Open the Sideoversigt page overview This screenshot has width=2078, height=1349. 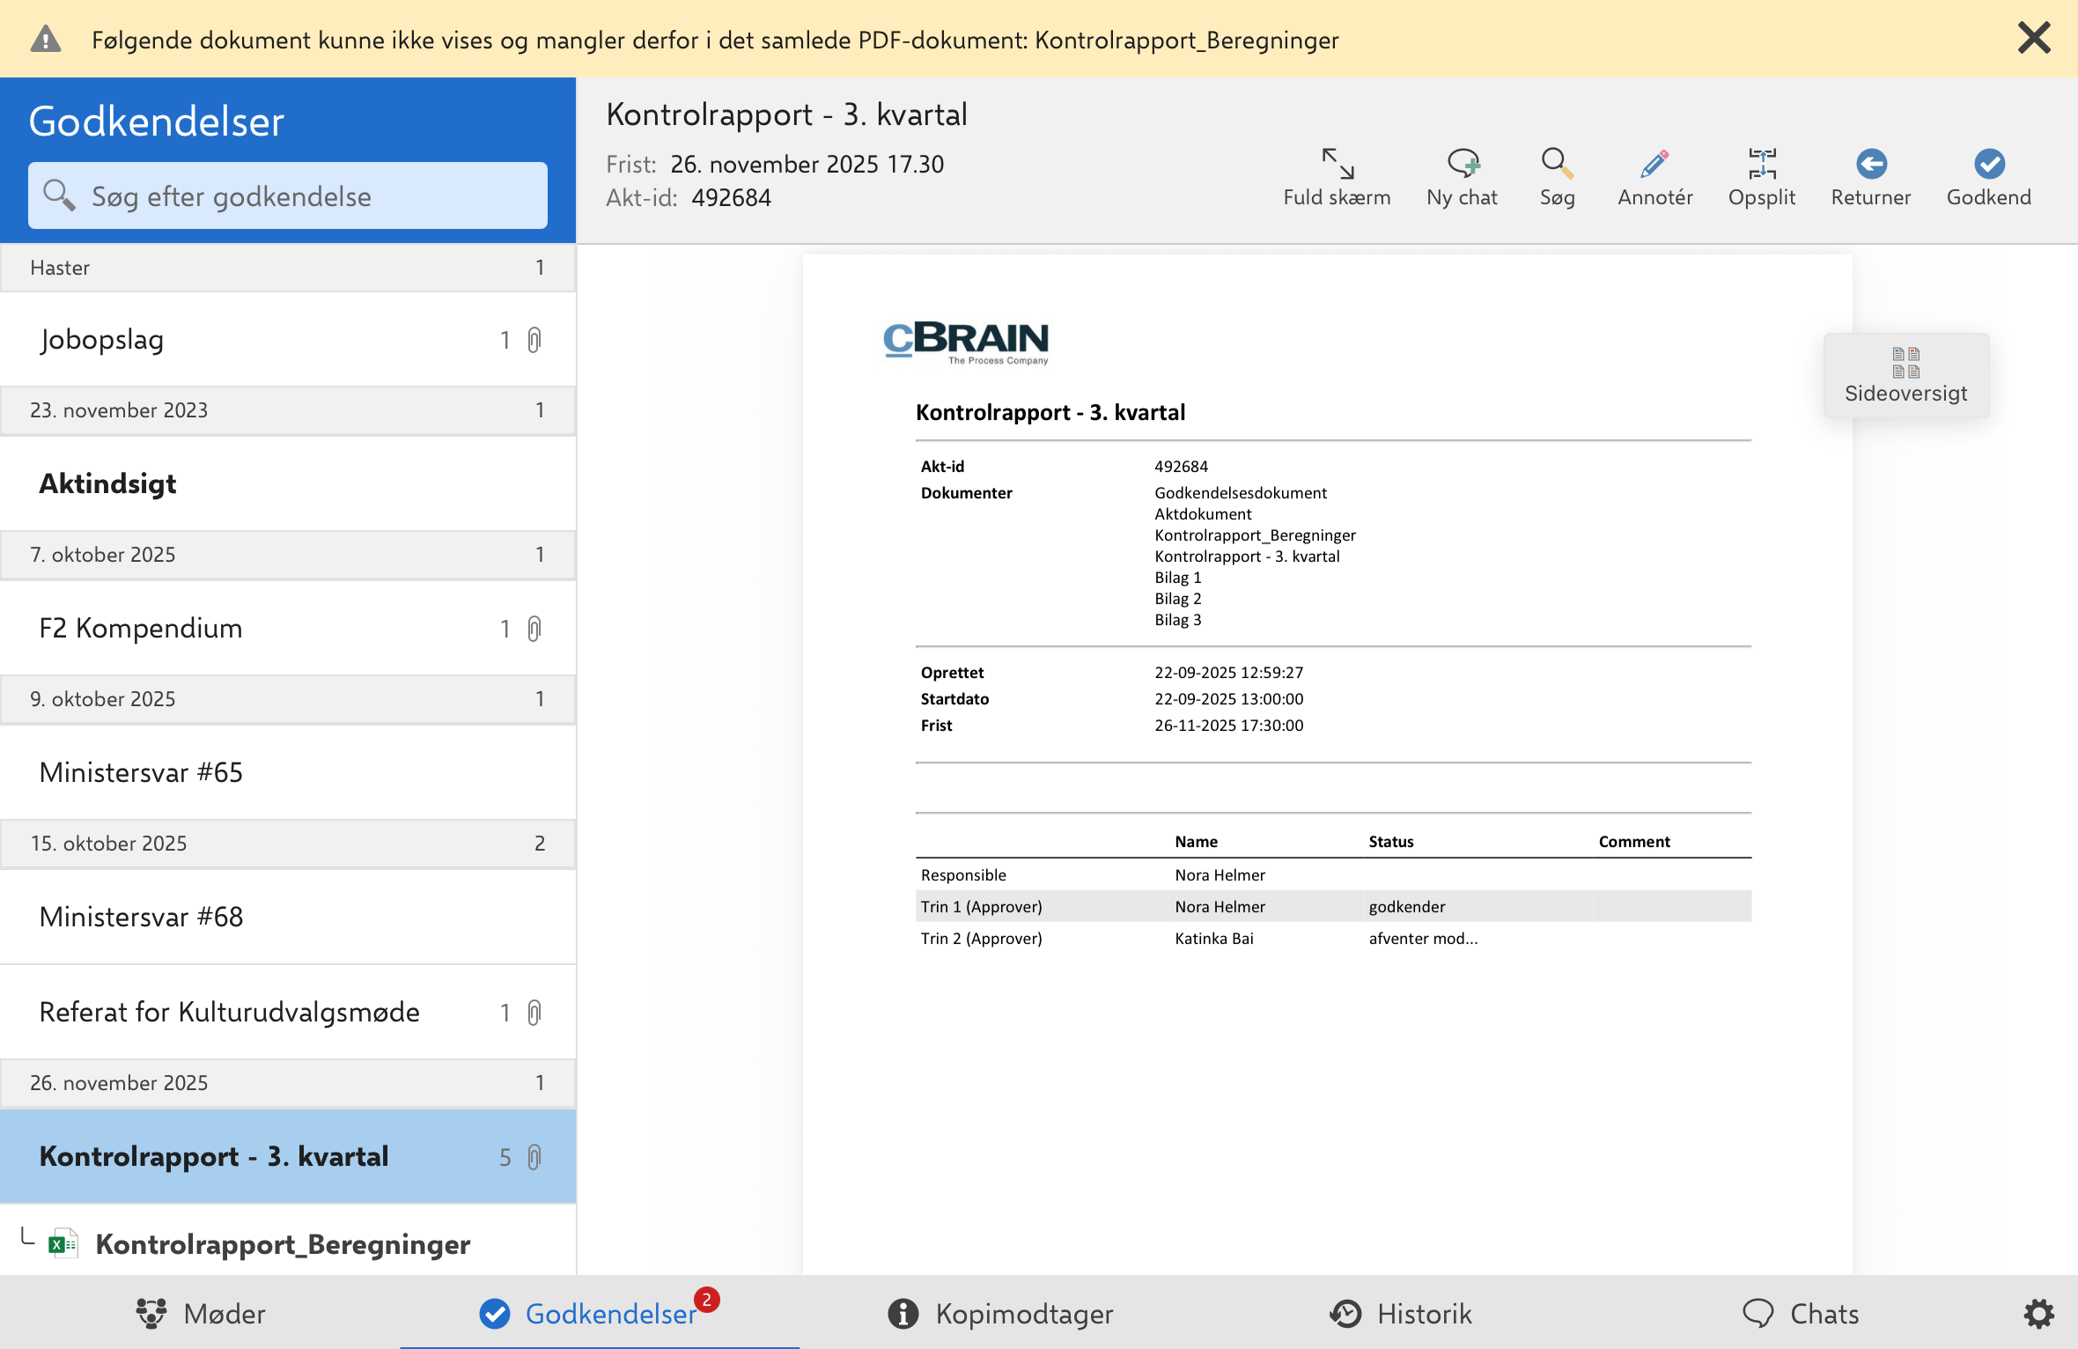pyautogui.click(x=1905, y=375)
